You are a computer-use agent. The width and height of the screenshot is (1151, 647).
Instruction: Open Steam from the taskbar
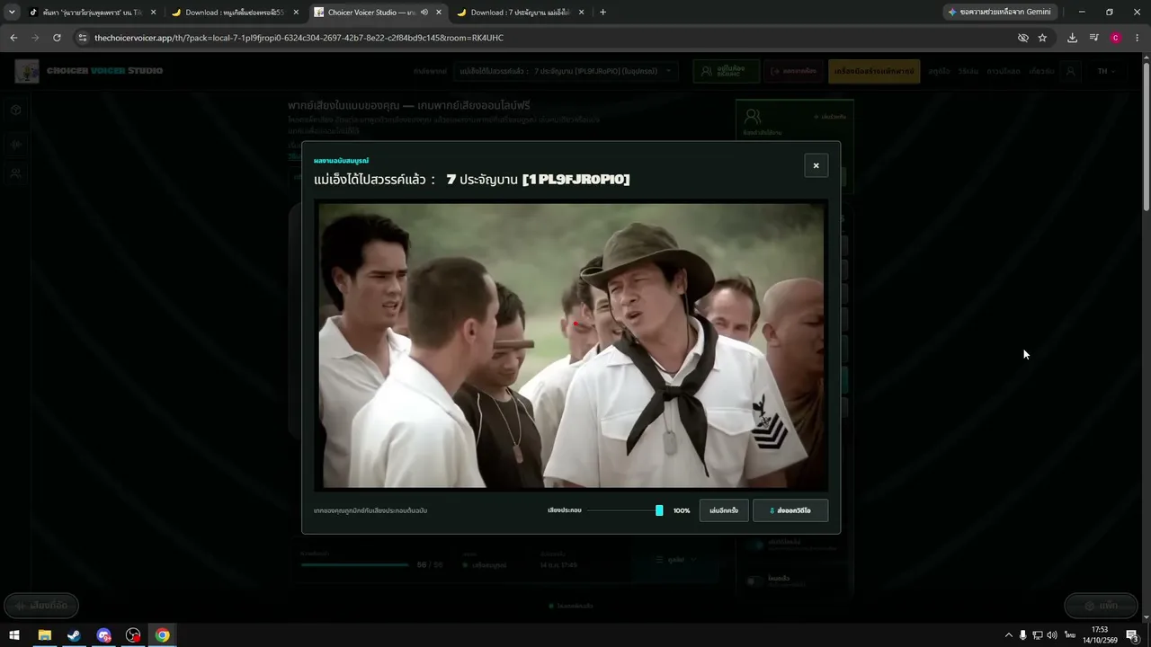click(74, 635)
